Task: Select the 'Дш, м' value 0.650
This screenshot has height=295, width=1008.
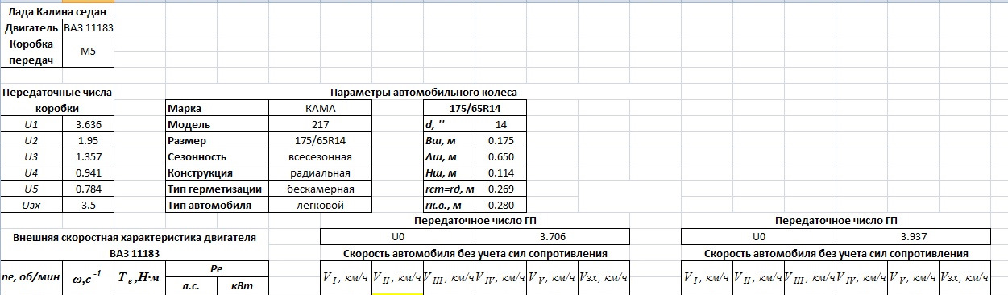Action: pos(500,157)
